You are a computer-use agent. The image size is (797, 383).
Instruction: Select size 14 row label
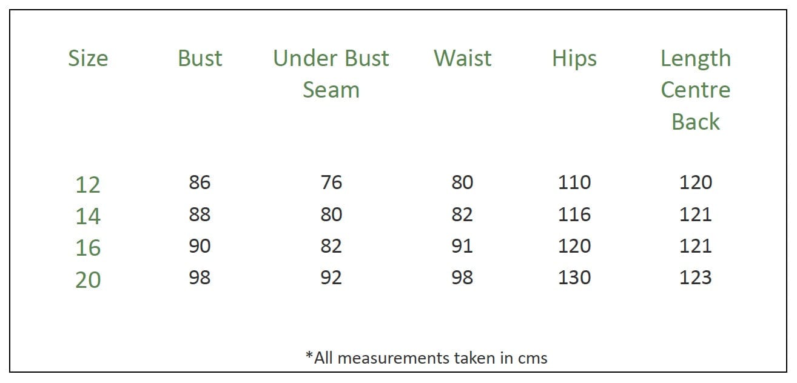coord(88,216)
